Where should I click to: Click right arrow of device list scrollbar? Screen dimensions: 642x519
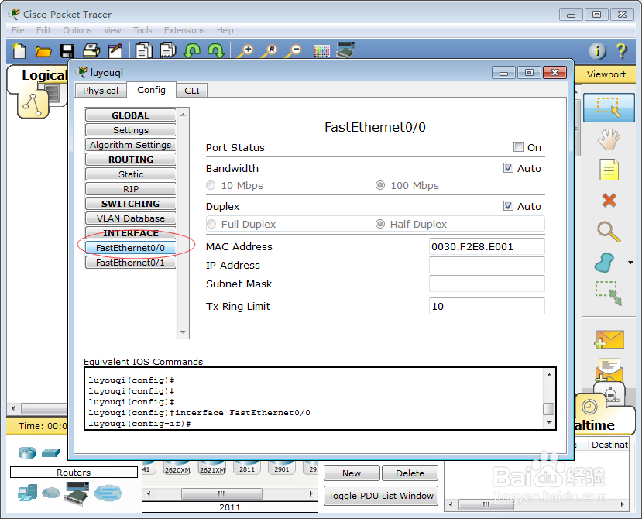(311, 493)
